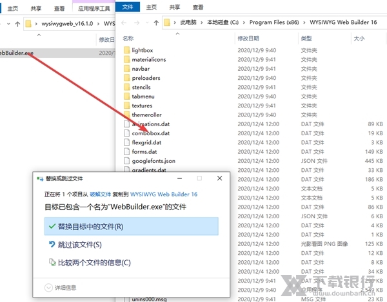The width and height of the screenshot is (387, 302).
Task: Sort by 类型 column header
Action: [306, 39]
